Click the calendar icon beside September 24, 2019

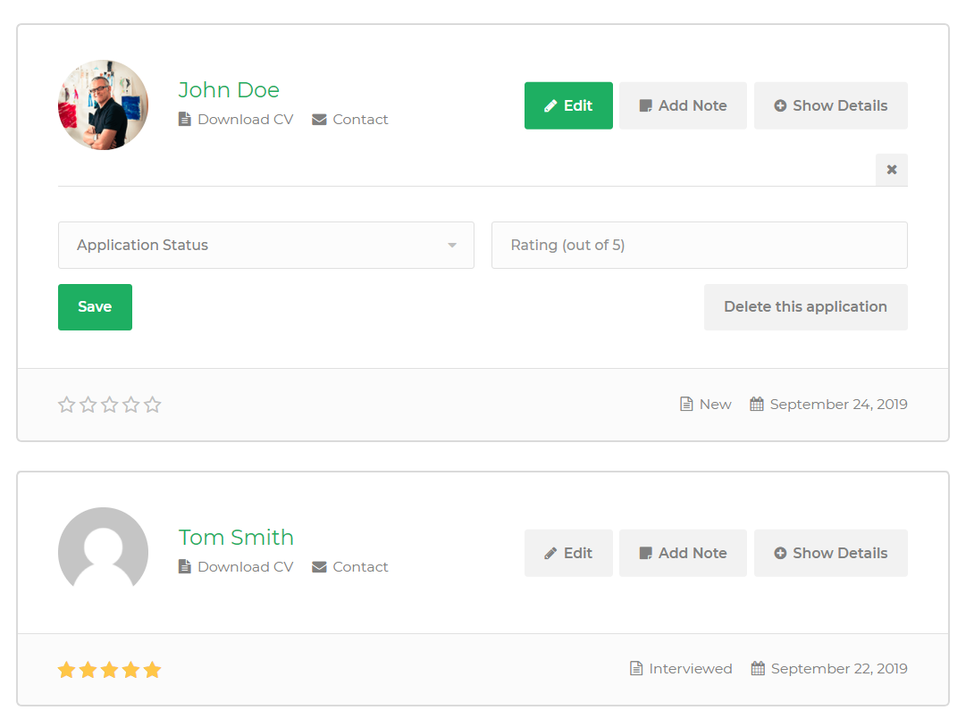click(x=757, y=405)
